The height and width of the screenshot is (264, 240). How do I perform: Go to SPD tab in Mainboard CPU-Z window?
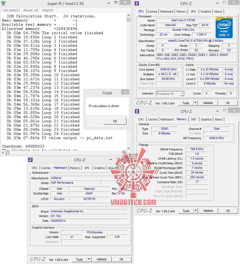[87, 168]
